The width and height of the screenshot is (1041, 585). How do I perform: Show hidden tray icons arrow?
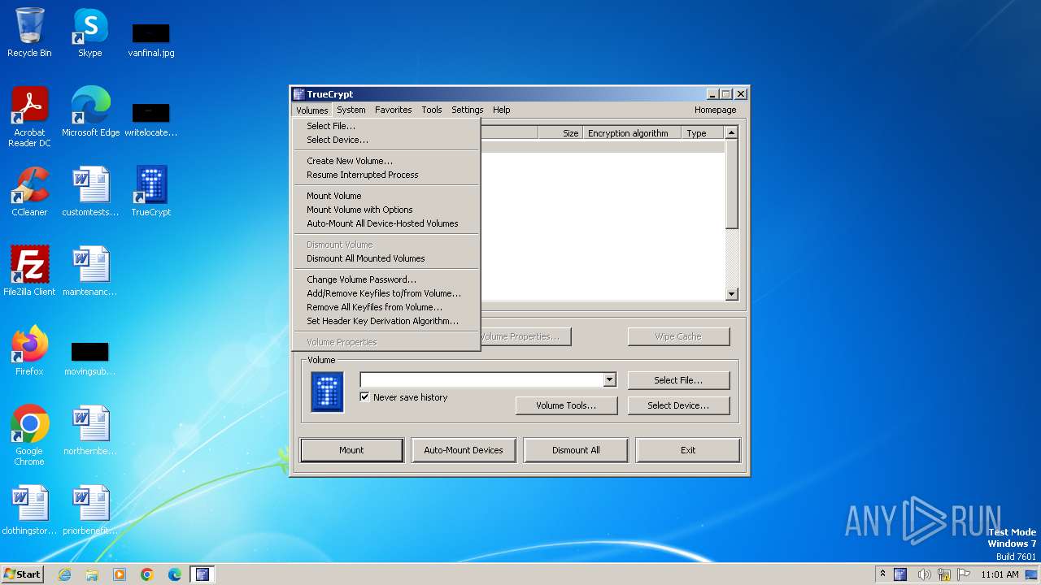pyautogui.click(x=882, y=574)
